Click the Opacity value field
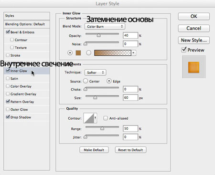The width and height of the screenshot is (215, 175). coord(130,35)
